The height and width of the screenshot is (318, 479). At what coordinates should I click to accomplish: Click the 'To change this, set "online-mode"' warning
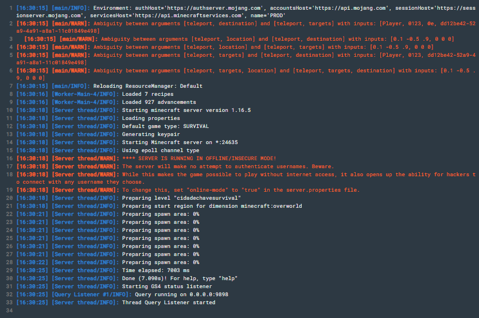point(241,190)
